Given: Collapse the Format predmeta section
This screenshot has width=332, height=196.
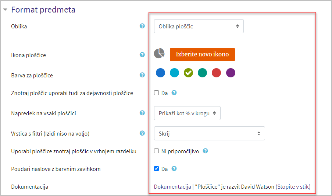Looking at the screenshot, I should pos(5,10).
